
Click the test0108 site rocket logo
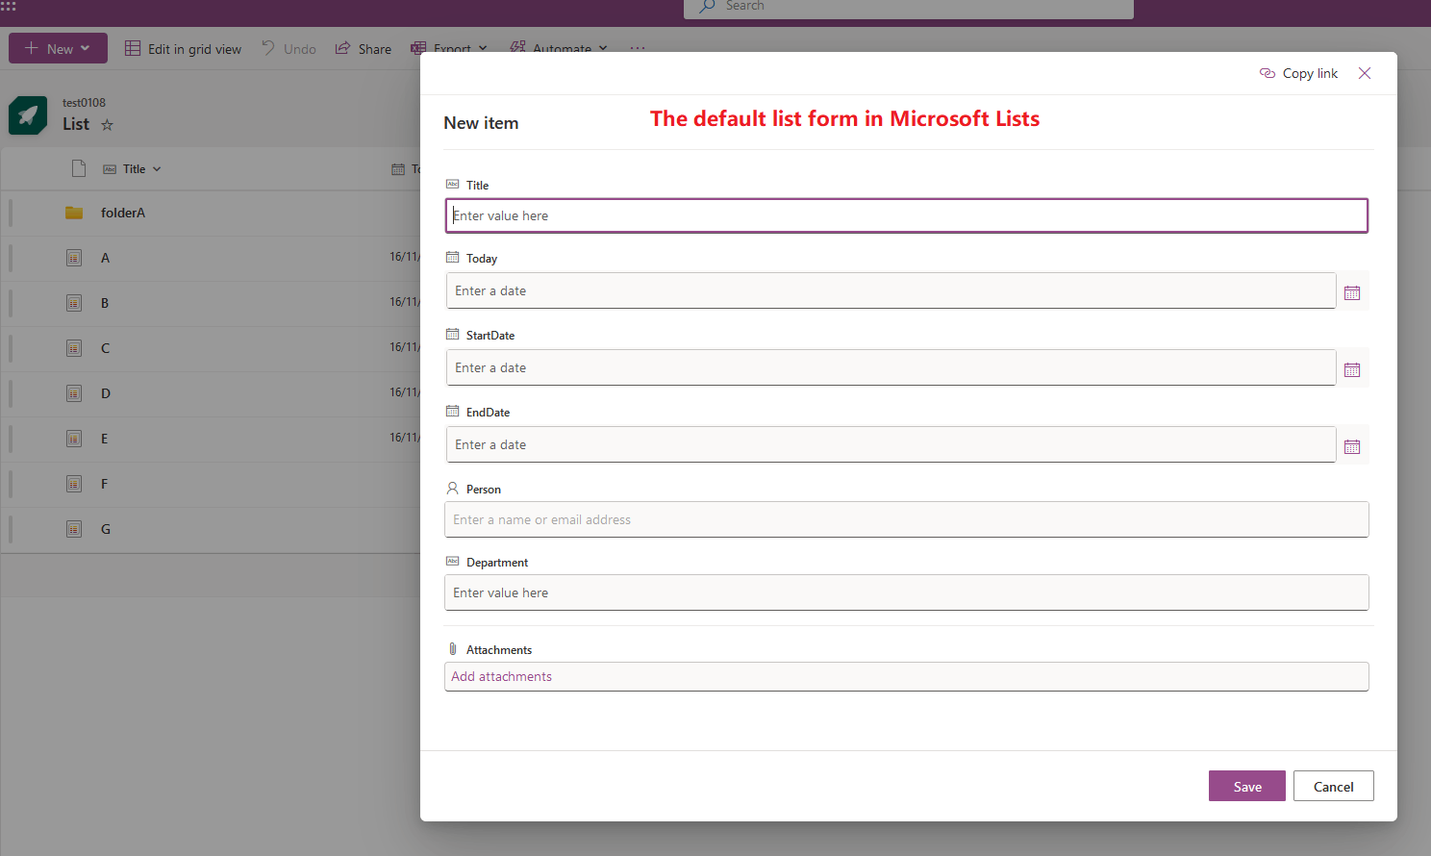pyautogui.click(x=28, y=115)
